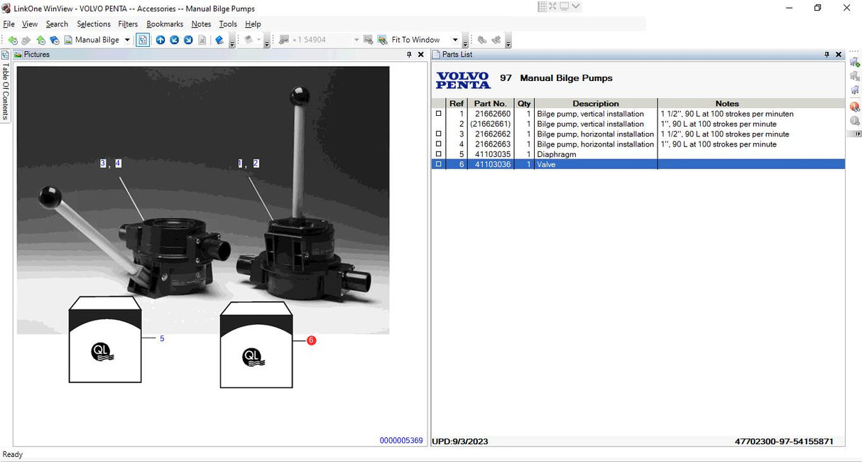
Task: Open the Selections menu
Action: 93,23
